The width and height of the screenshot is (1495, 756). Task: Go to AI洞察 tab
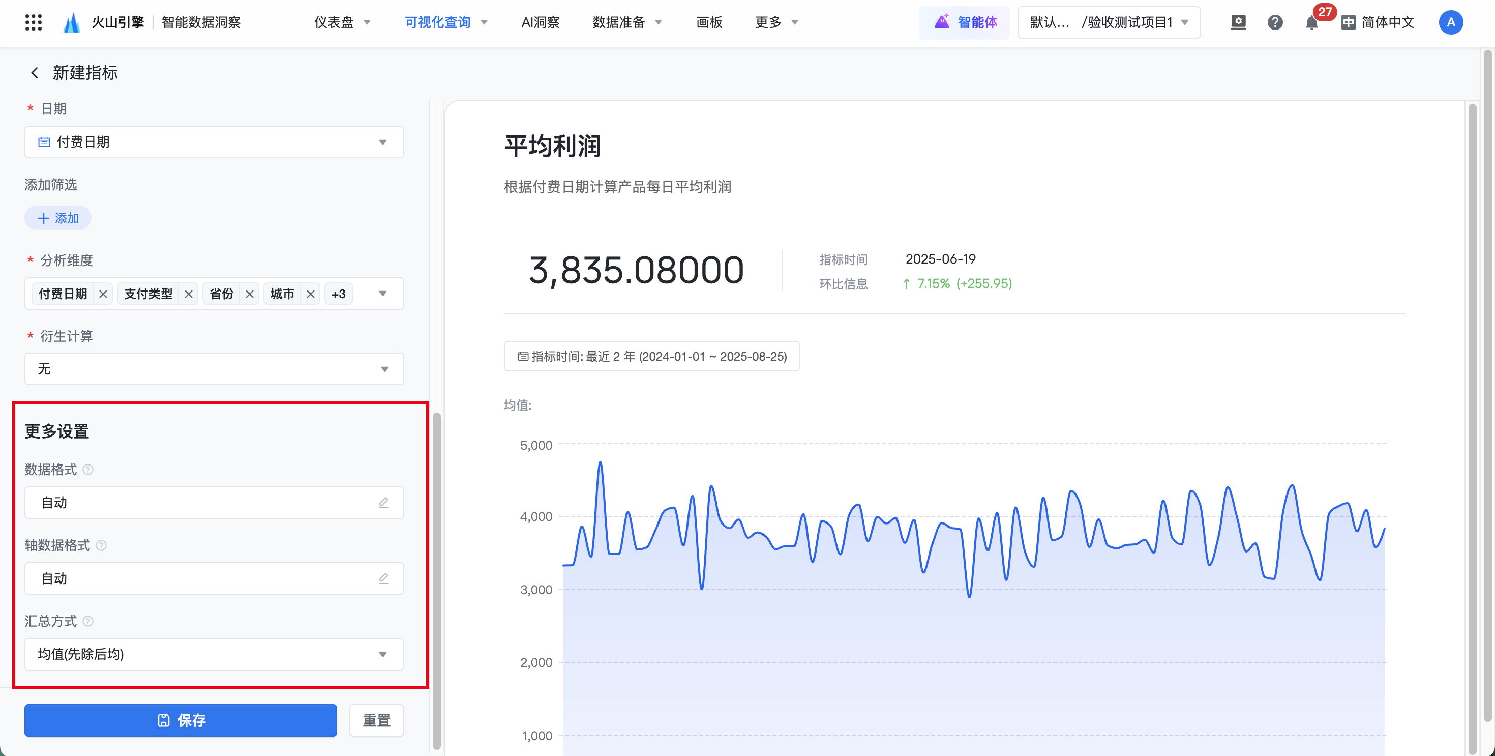[540, 23]
